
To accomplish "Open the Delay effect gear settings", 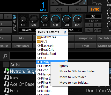I will 66,61.
